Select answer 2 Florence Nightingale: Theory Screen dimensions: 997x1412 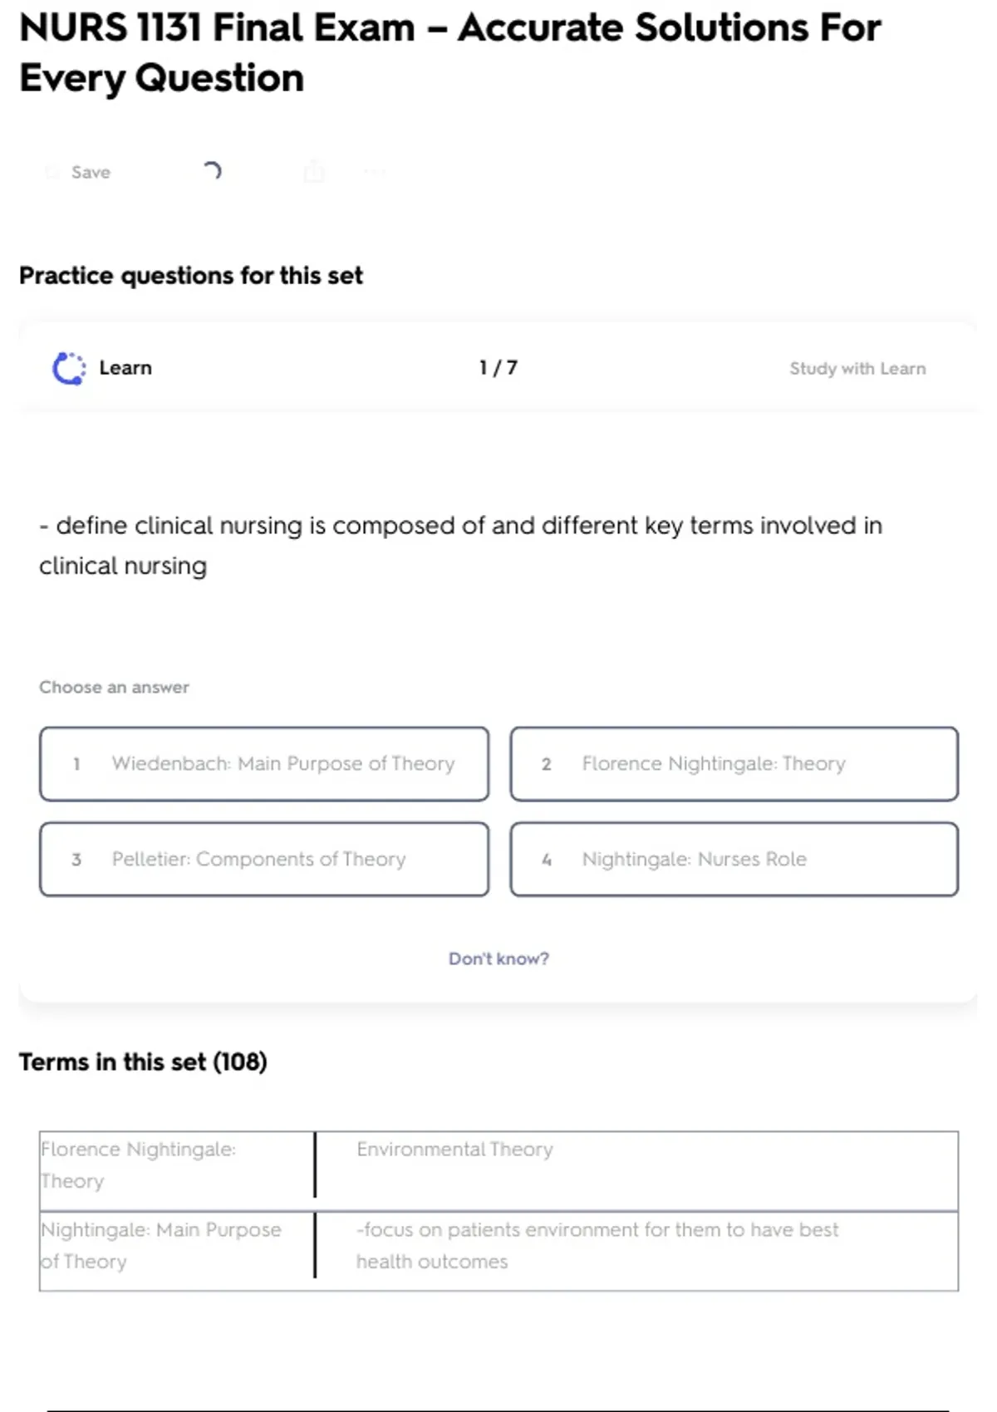coord(734,764)
